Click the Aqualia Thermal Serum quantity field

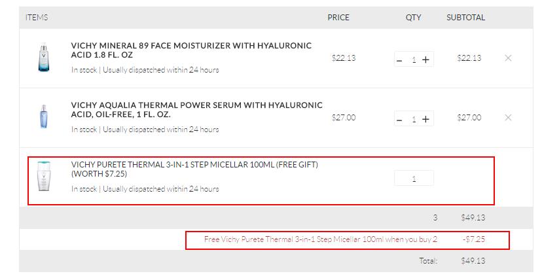(413, 119)
